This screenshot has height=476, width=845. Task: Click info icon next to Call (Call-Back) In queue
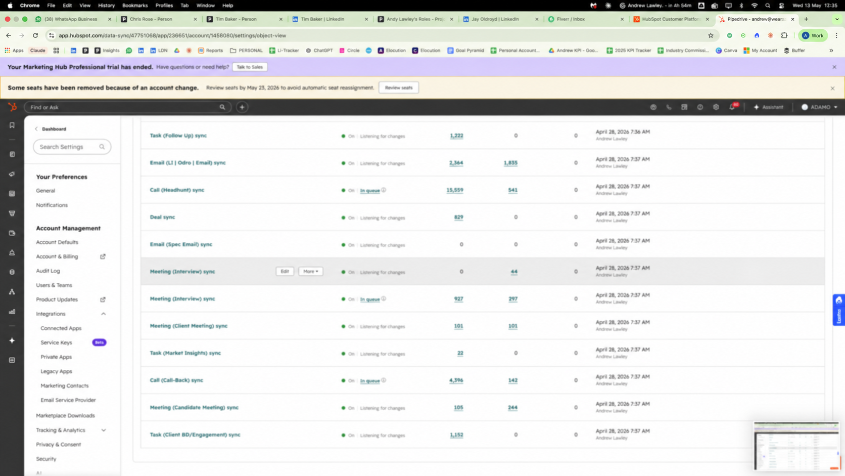(384, 380)
